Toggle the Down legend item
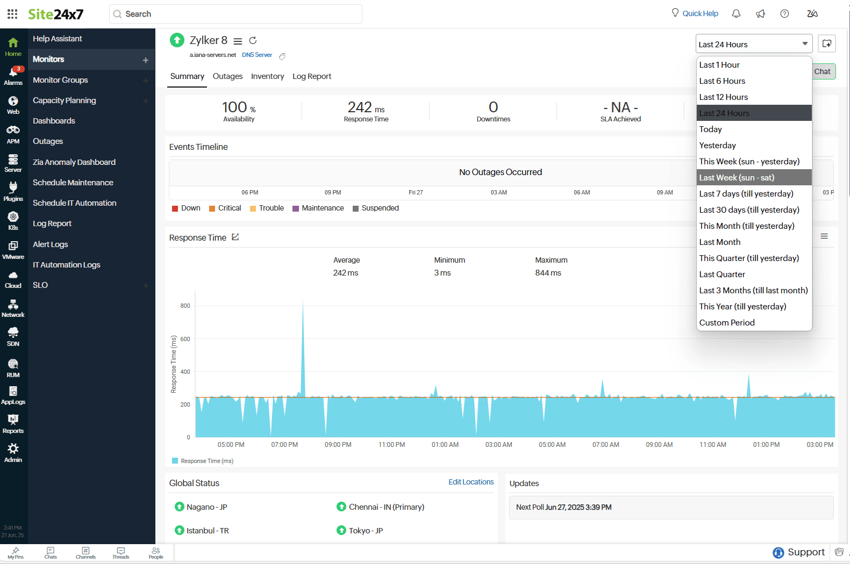Viewport: 850px width, 564px height. pos(186,208)
